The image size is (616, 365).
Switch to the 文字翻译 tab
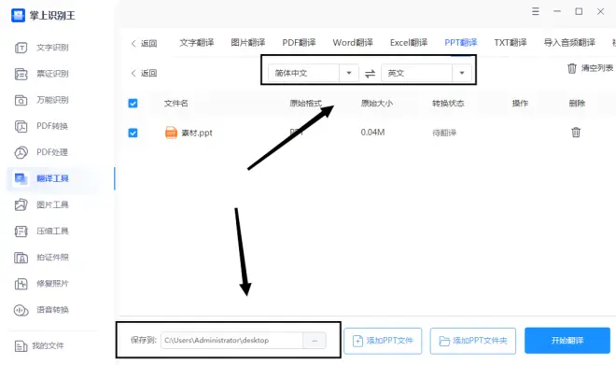pos(196,42)
